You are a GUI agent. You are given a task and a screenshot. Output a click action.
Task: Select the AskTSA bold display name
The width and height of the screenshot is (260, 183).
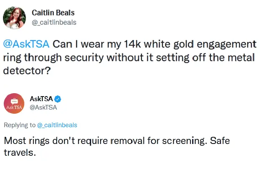42,99
